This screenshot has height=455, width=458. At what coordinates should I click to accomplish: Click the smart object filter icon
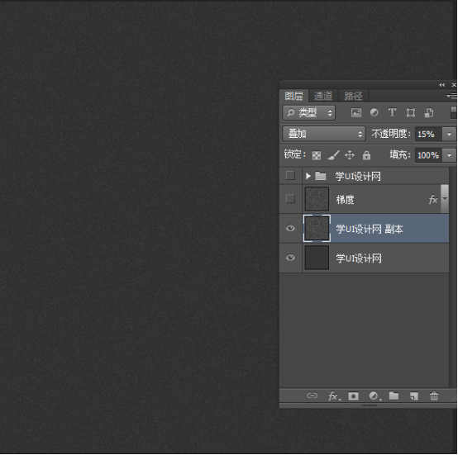[429, 112]
